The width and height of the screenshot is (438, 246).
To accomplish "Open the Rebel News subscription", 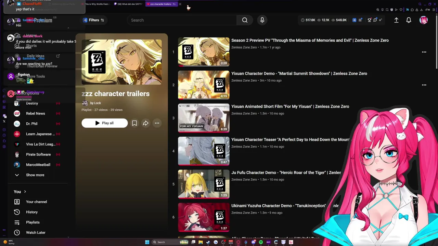I will (x=35, y=113).
